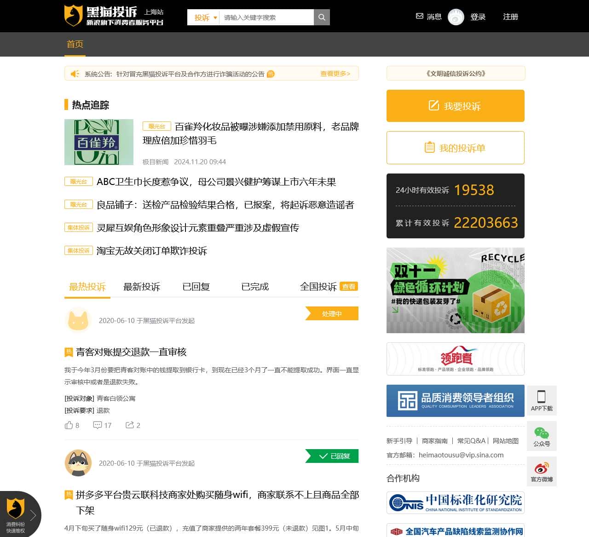The width and height of the screenshot is (589, 537).
Task: Click the share icon on the 青客 complaint
Action: (x=129, y=425)
